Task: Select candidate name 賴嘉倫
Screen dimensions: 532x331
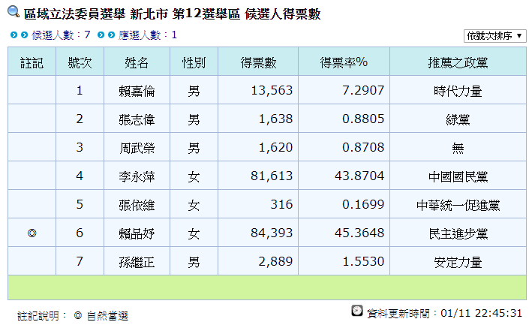Action: click(x=137, y=91)
